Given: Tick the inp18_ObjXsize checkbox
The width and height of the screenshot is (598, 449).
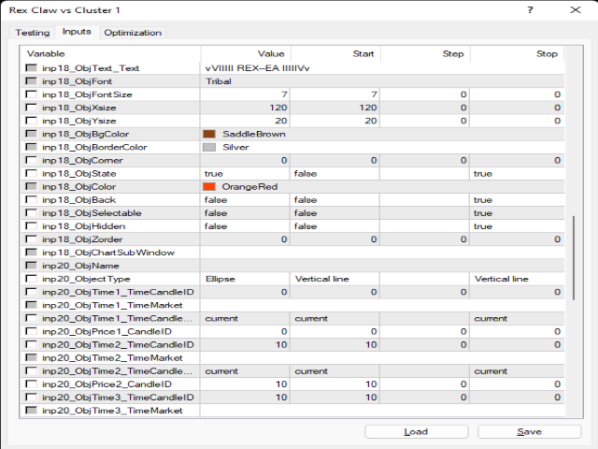Looking at the screenshot, I should pos(32,108).
